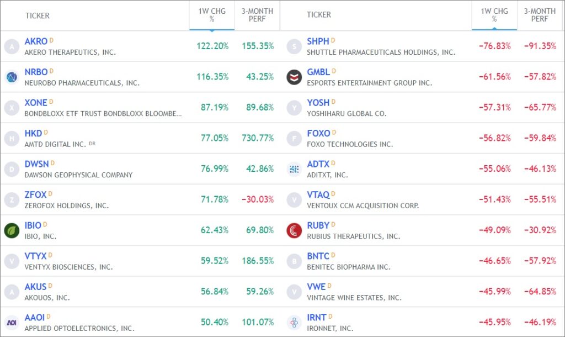Click Vintage Wine Estates, Inc. name
The height and width of the screenshot is (337, 565).
click(354, 298)
